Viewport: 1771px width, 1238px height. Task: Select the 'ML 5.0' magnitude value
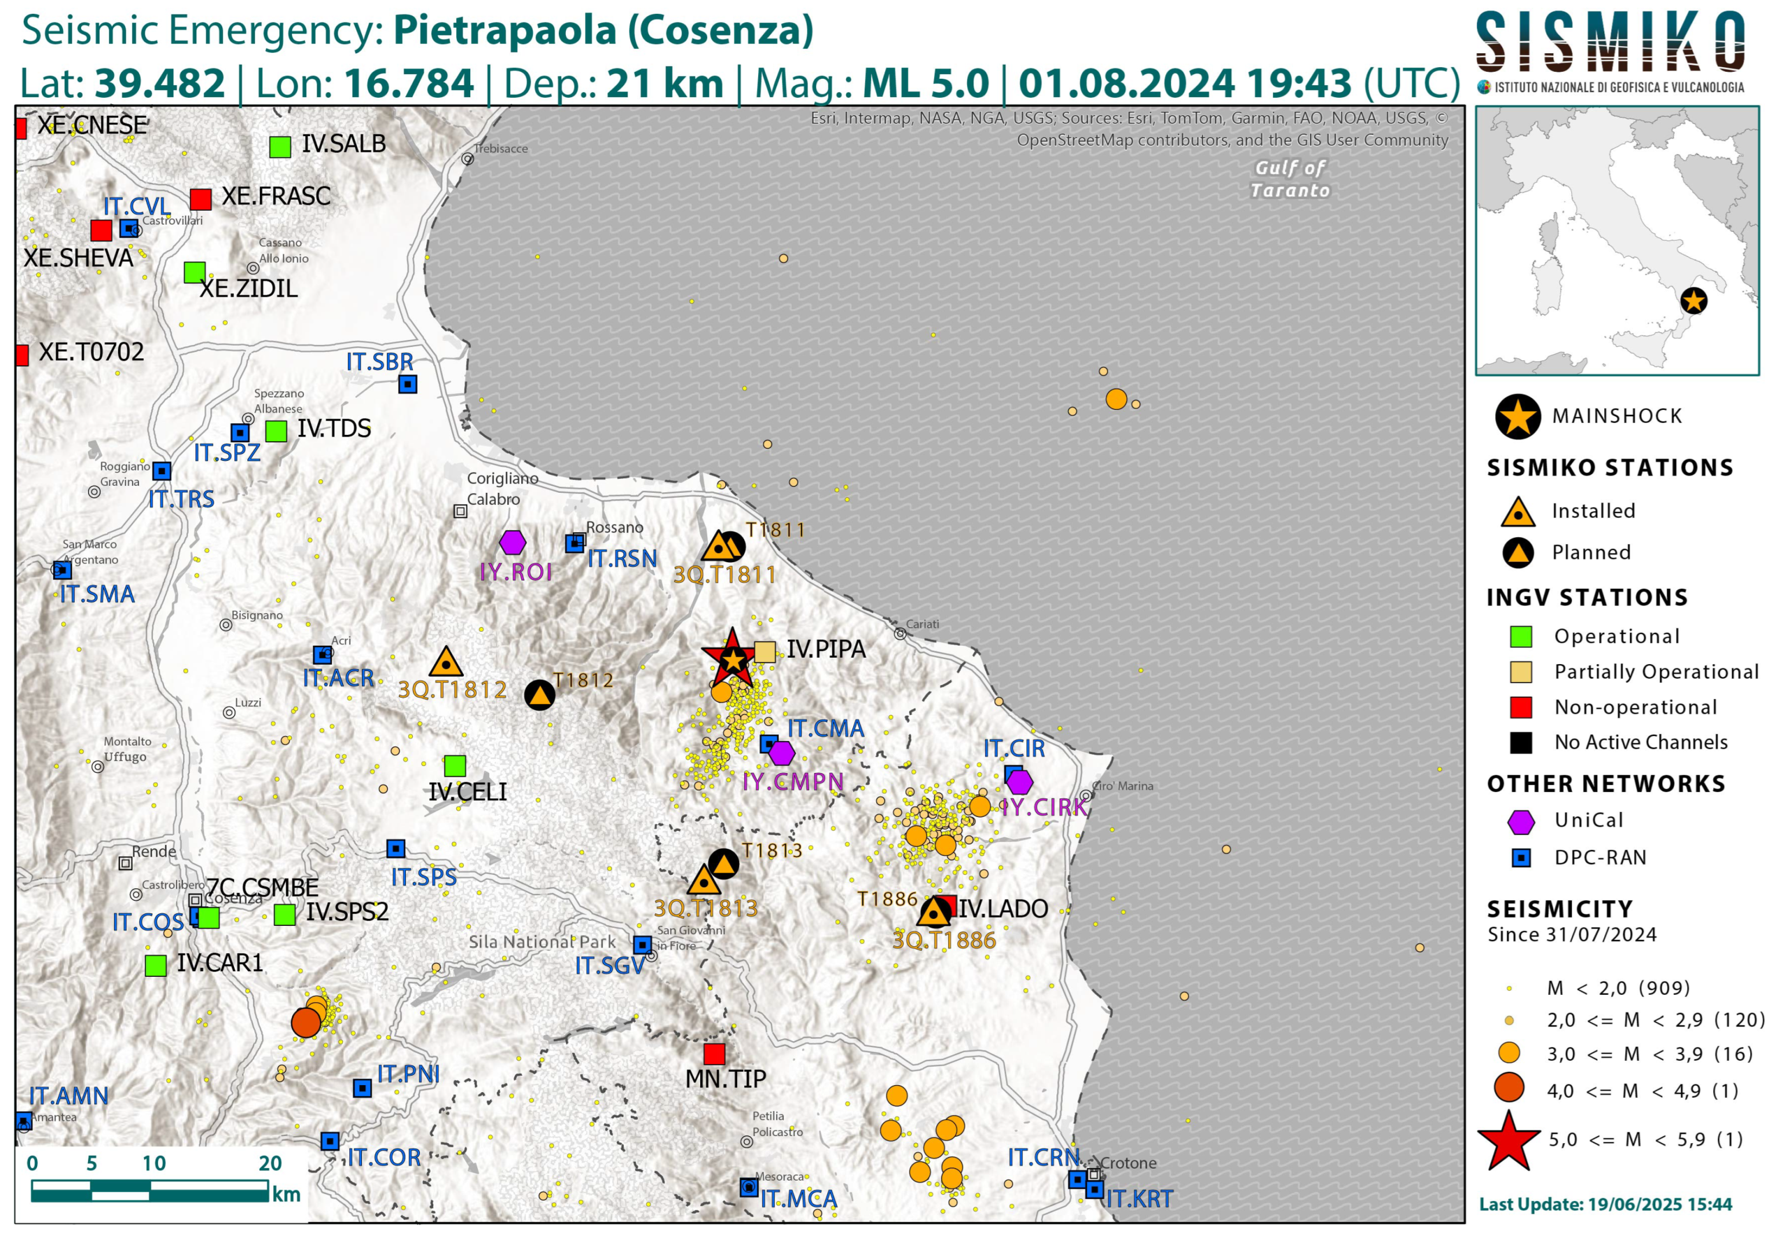pyautogui.click(x=925, y=83)
